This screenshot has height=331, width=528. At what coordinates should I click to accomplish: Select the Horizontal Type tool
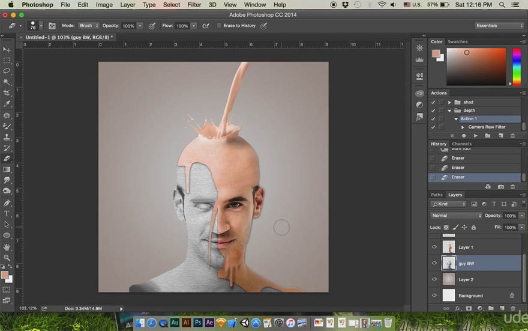[x=7, y=214]
